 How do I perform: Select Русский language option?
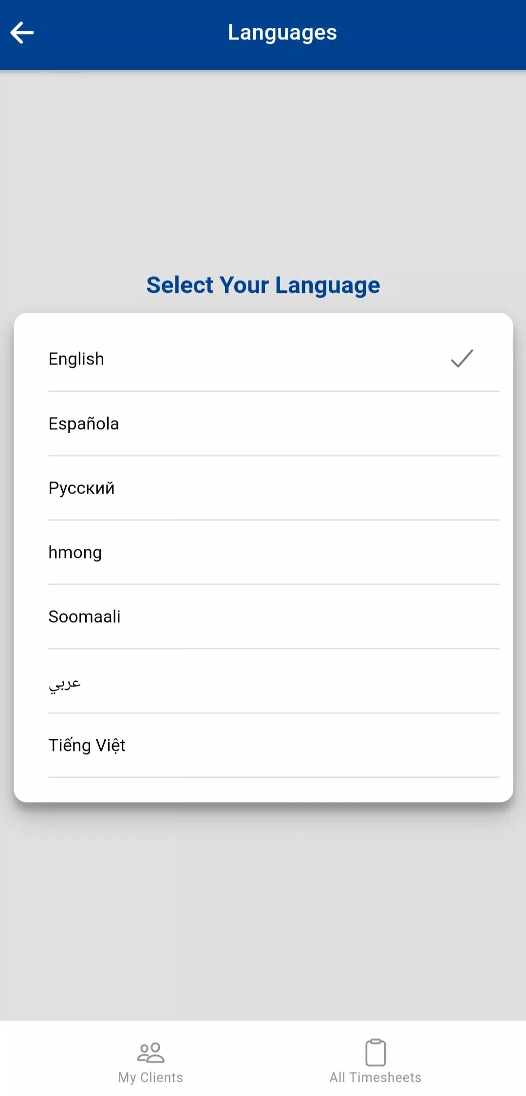point(274,488)
